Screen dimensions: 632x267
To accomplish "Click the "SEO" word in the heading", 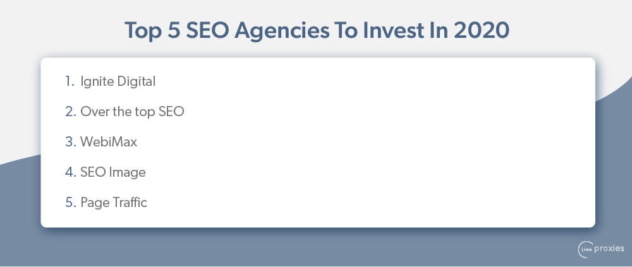I will 207,30.
